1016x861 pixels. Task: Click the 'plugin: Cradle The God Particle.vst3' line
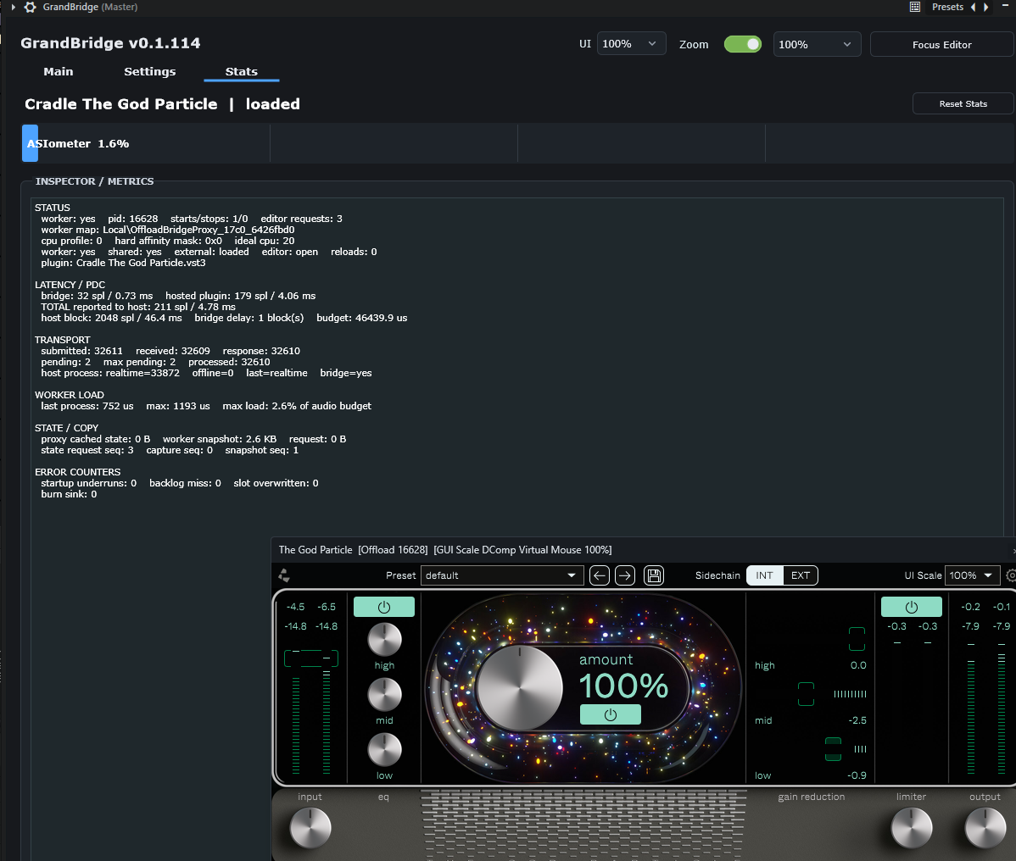click(x=123, y=263)
